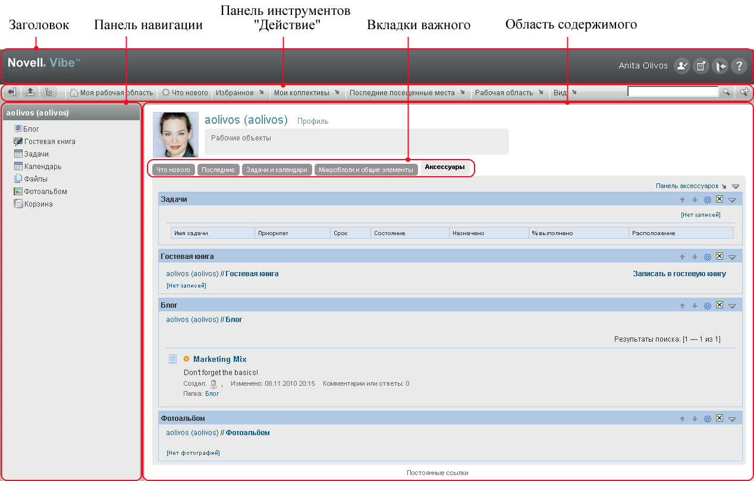Switch to the Что нового relevance tab
Image resolution: width=754 pixels, height=481 pixels.
(x=173, y=170)
